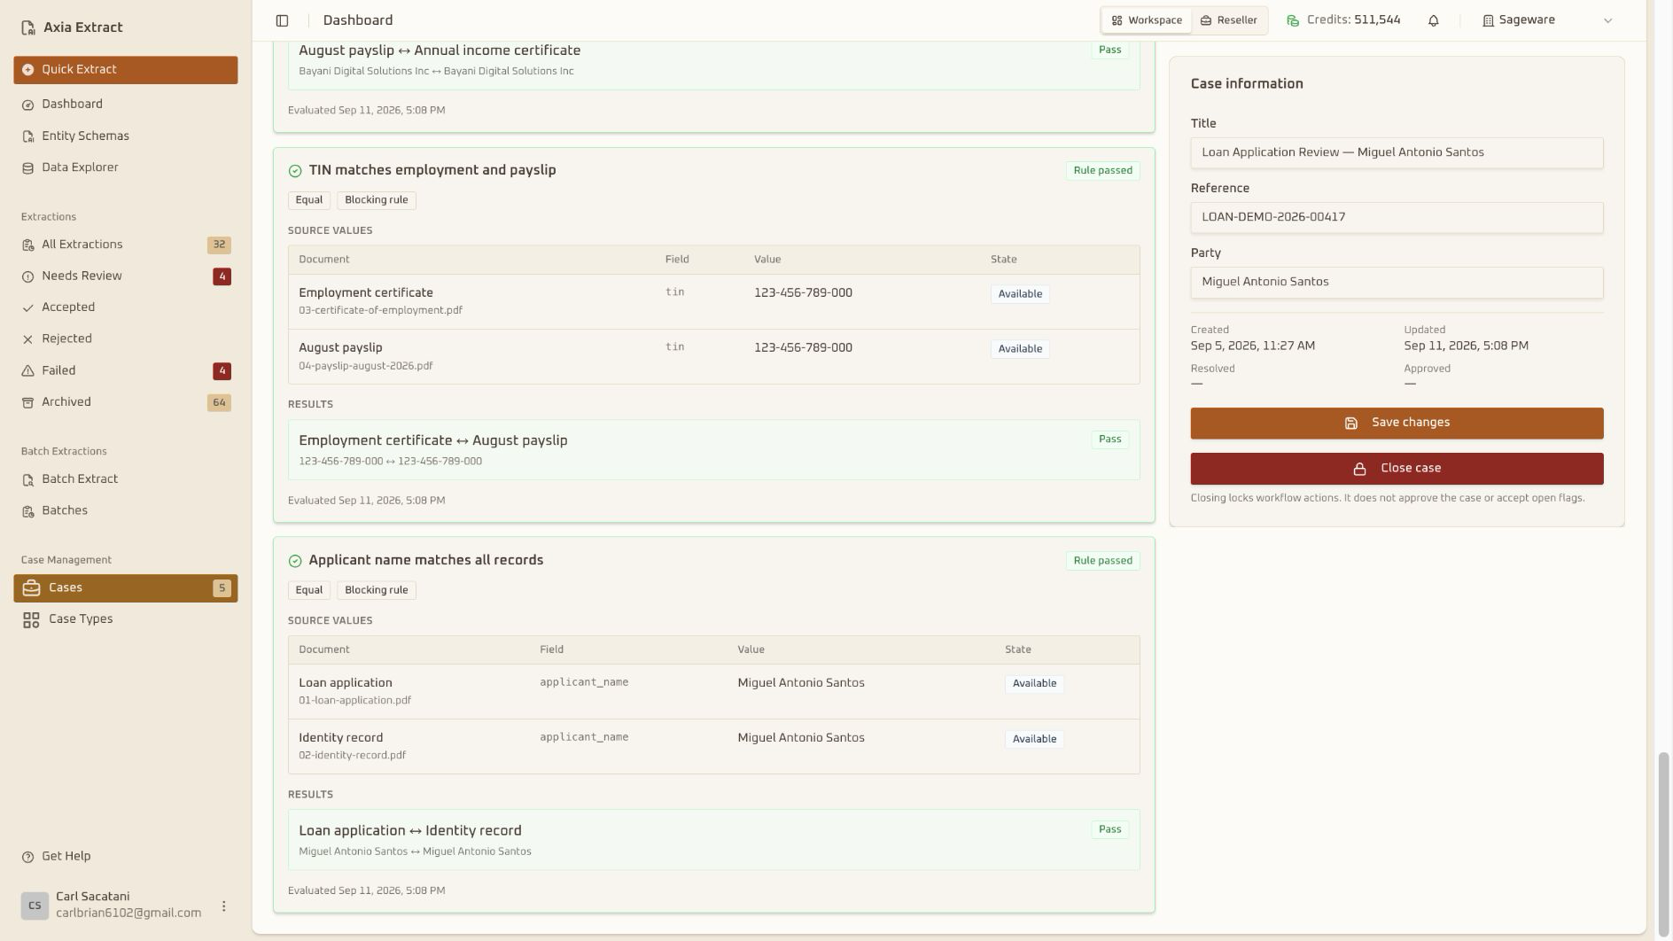Click the TIN rule passed check icon
The image size is (1673, 941).
(x=295, y=171)
